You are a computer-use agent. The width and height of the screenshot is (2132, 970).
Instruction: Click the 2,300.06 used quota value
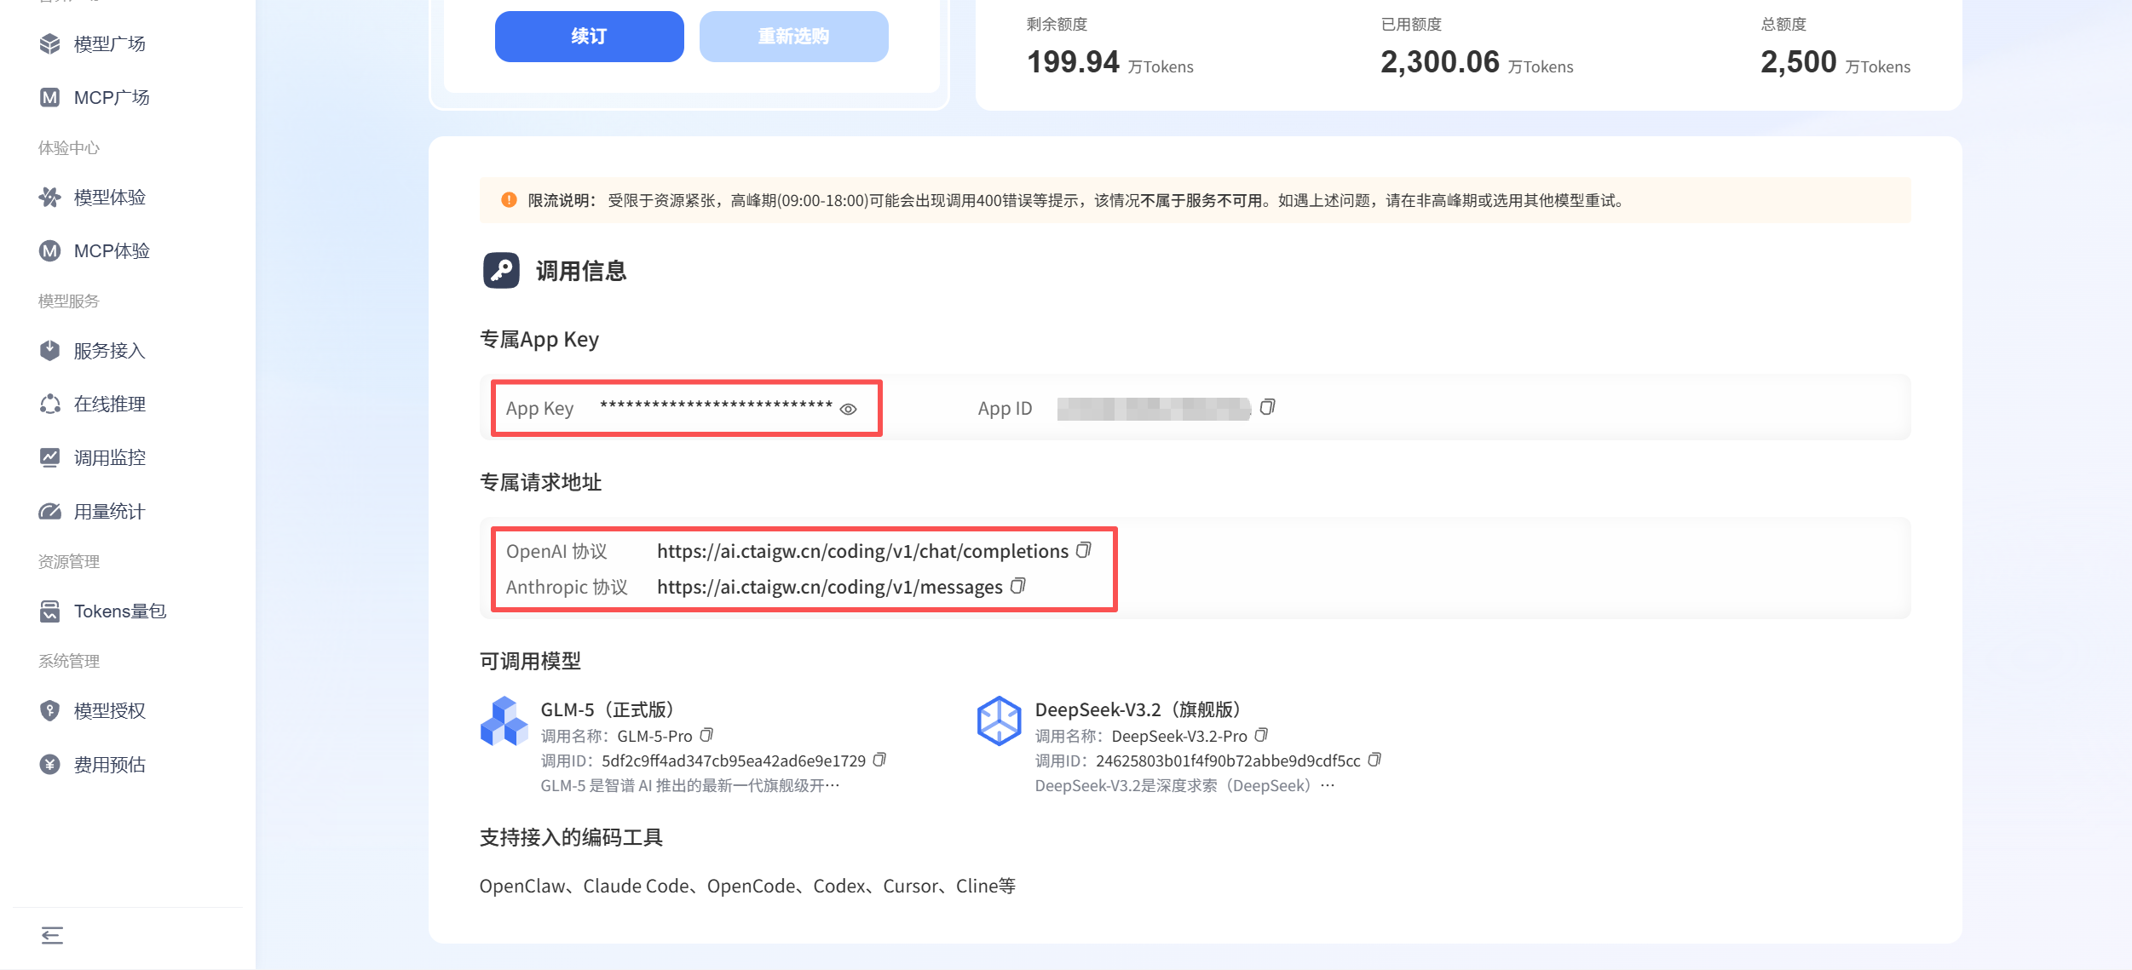pyautogui.click(x=1440, y=61)
